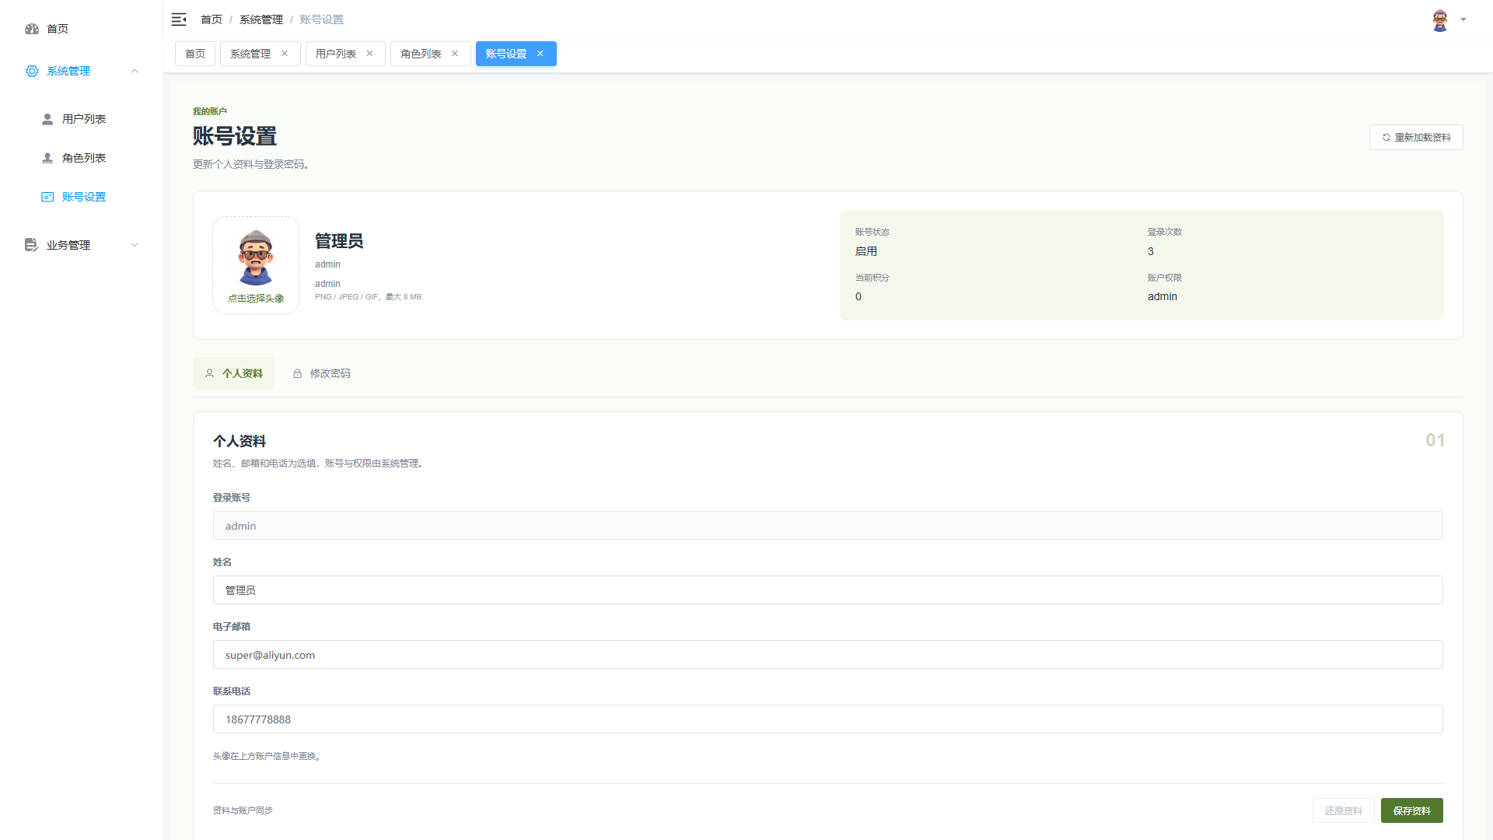Close the 用户列表 tab
1493x840 pixels.
369,54
